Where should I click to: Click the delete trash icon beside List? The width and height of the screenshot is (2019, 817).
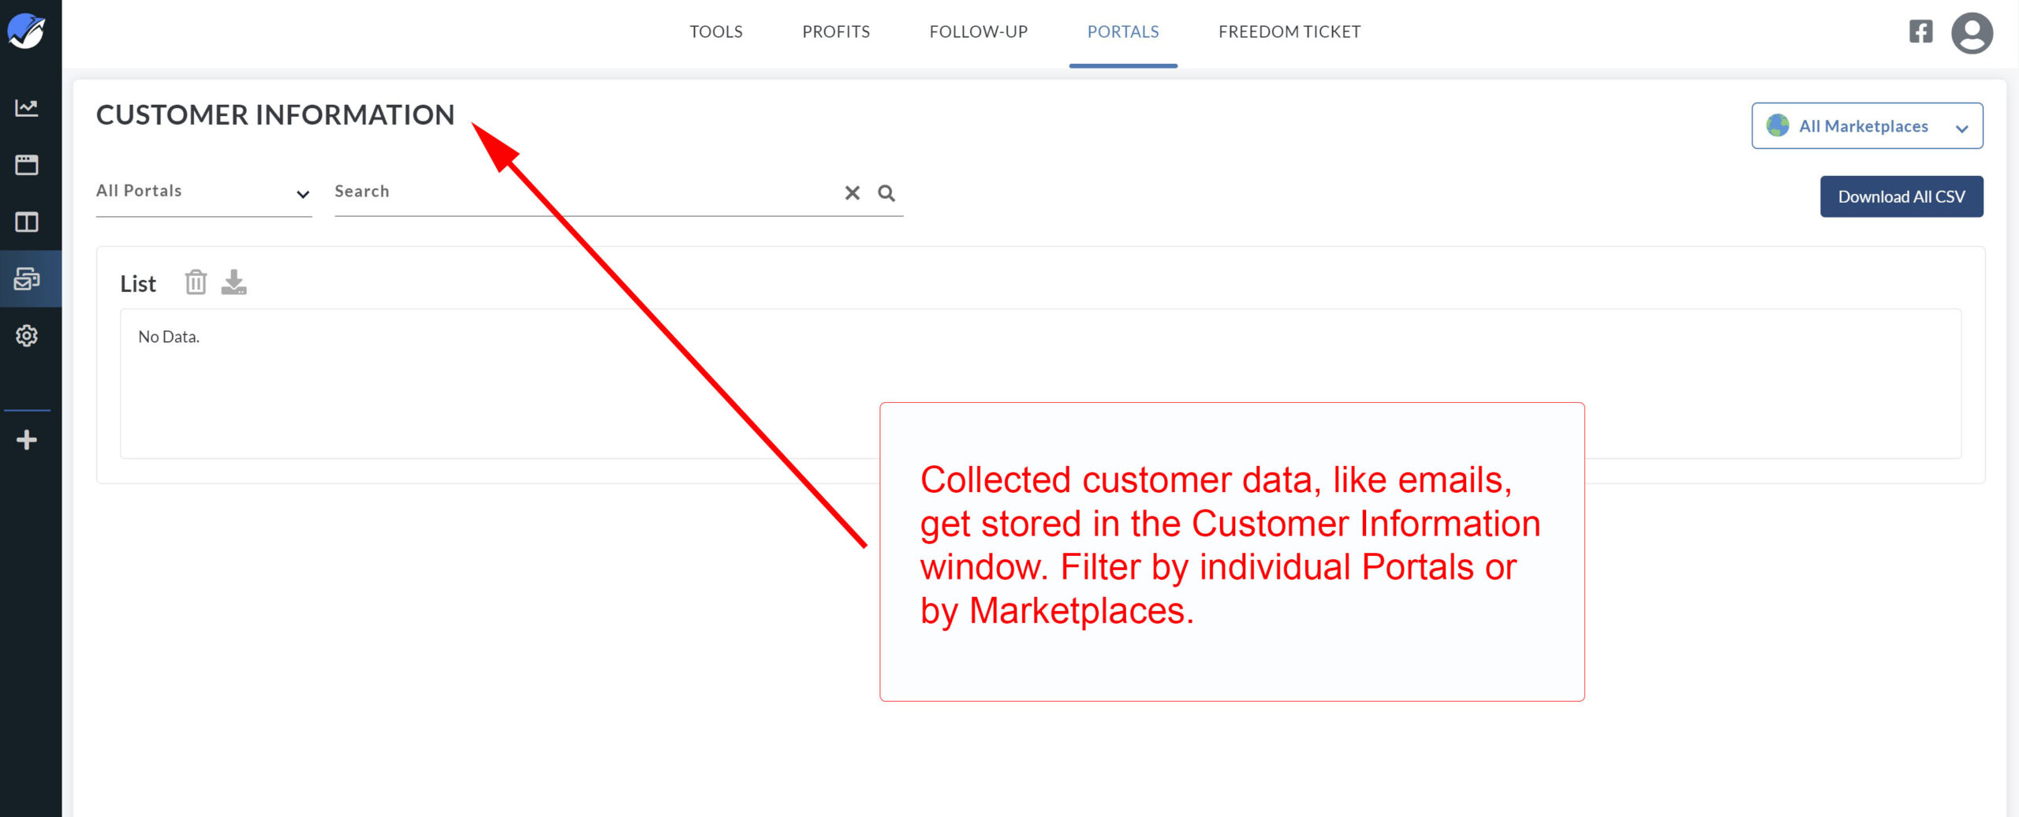(195, 282)
